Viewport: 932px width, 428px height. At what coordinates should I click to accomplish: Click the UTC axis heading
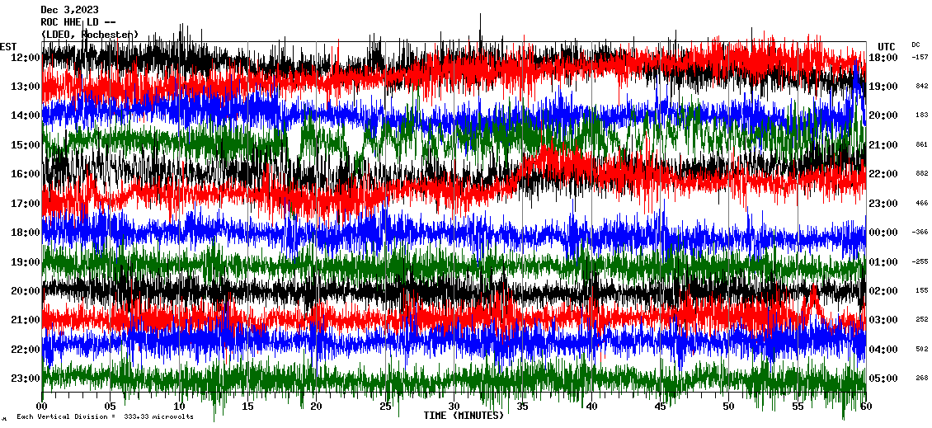click(886, 46)
